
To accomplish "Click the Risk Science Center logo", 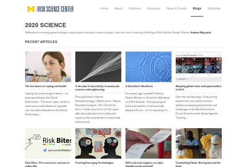I will 50,9.
